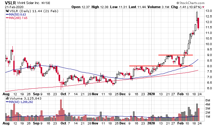Click the 4M volume axis label
The width and height of the screenshot is (217, 126).
(208, 105)
